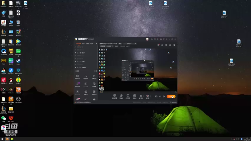The height and width of the screenshot is (141, 251).
Task: Open WeGame desktop shortcut
Action: [11, 91]
